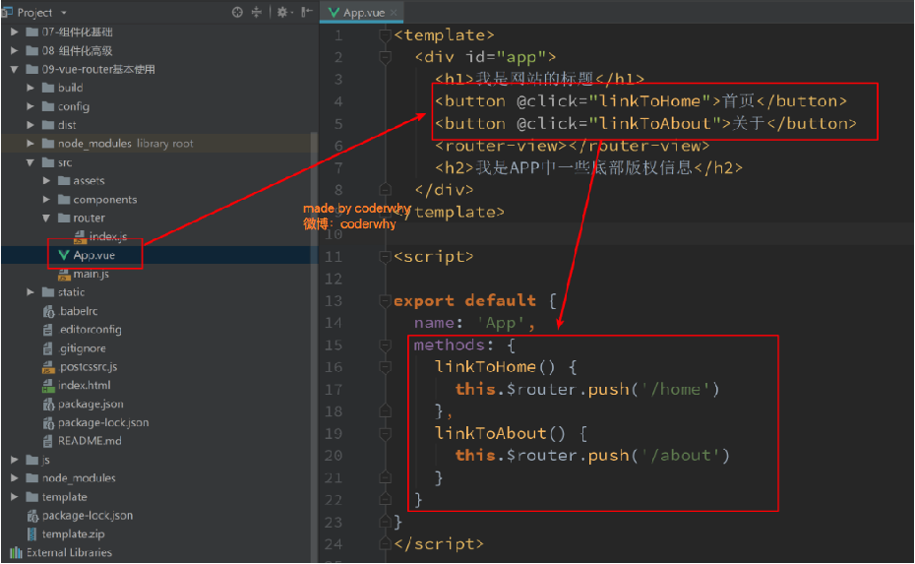Expand the components folder
915x564 pixels.
[46, 200]
